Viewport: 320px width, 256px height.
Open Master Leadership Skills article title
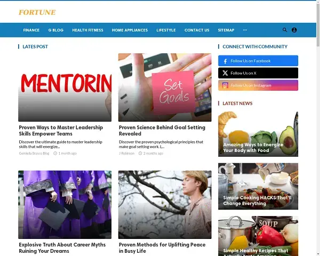tap(61, 131)
